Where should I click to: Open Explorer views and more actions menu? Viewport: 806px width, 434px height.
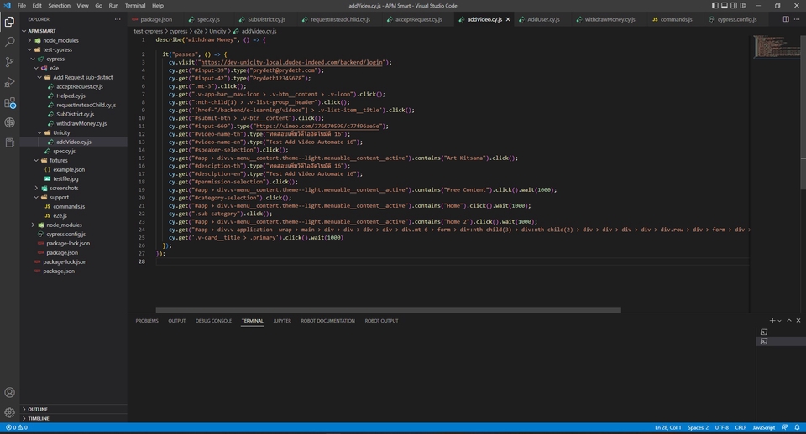[118, 19]
